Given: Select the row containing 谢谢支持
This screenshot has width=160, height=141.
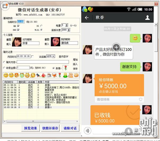Looking at the screenshot, I should tap(41, 90).
